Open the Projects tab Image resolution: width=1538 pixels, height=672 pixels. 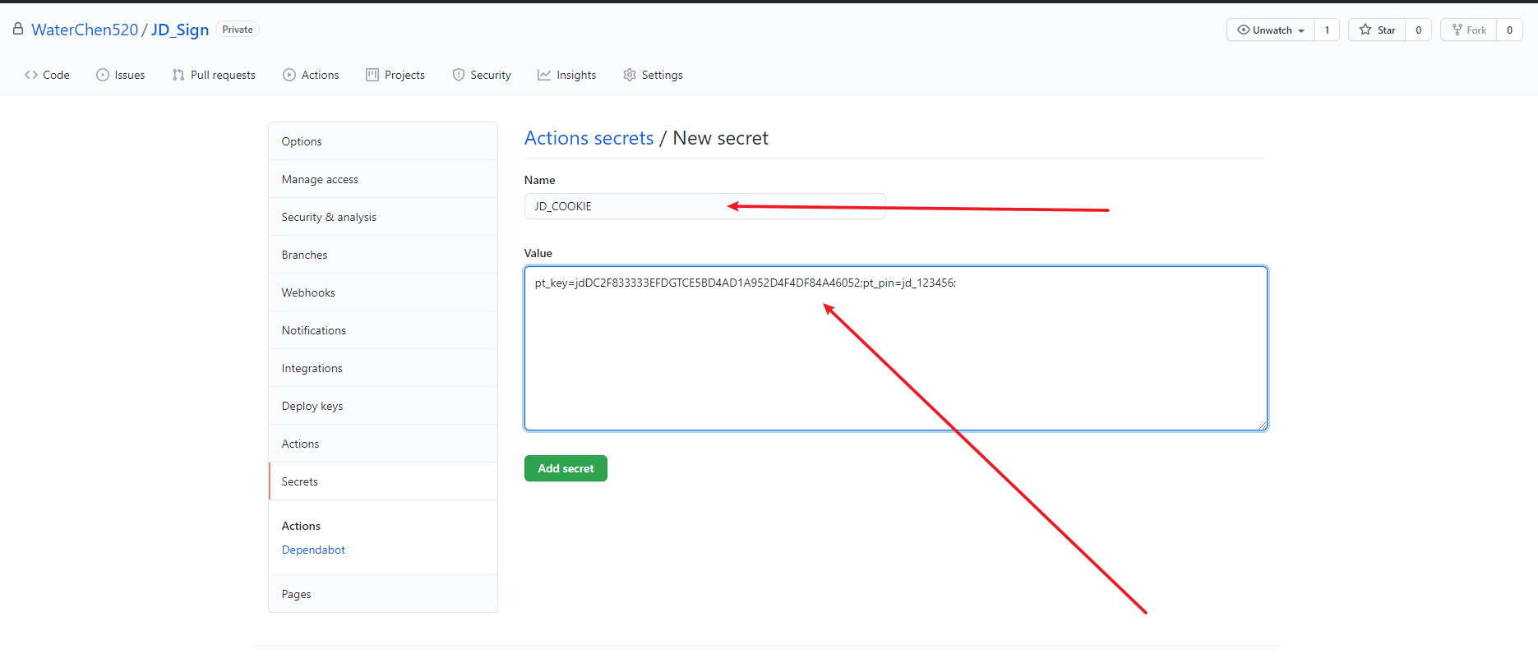(x=395, y=75)
